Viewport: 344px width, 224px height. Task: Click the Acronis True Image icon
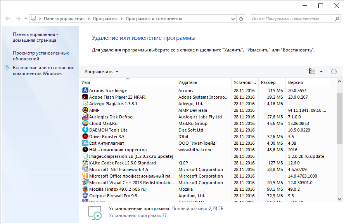click(x=85, y=91)
